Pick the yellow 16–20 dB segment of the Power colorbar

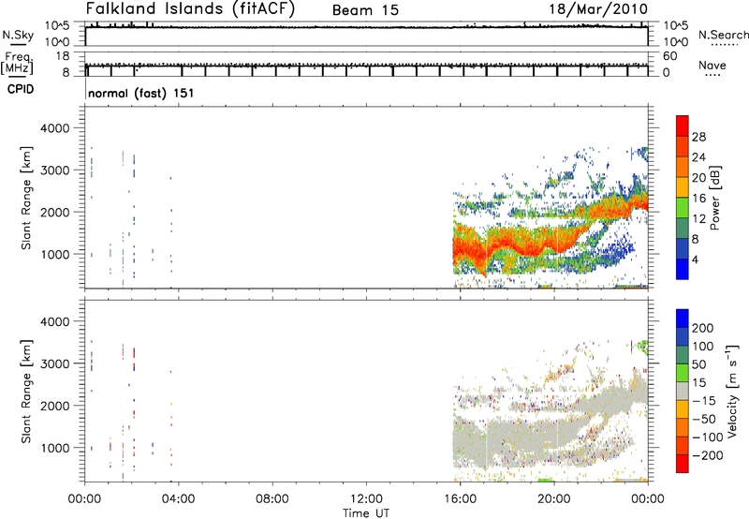pyautogui.click(x=683, y=187)
